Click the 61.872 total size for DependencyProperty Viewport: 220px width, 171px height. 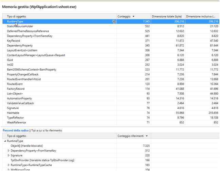click(180, 46)
